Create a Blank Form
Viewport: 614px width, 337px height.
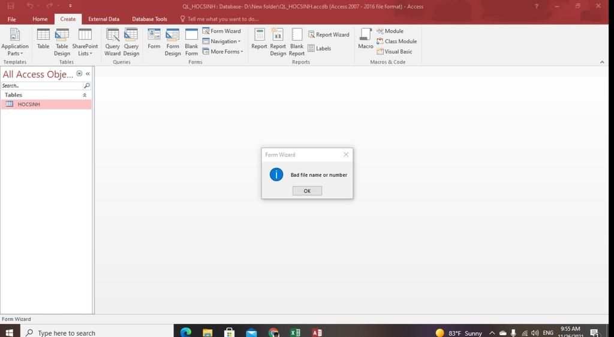click(x=191, y=42)
